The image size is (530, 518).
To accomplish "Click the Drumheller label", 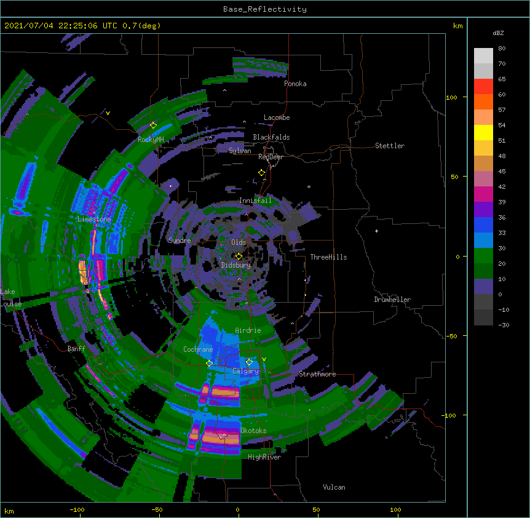I will [392, 300].
